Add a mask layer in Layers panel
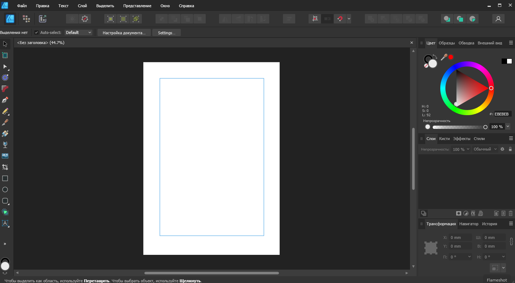The width and height of the screenshot is (515, 283). pyautogui.click(x=459, y=213)
